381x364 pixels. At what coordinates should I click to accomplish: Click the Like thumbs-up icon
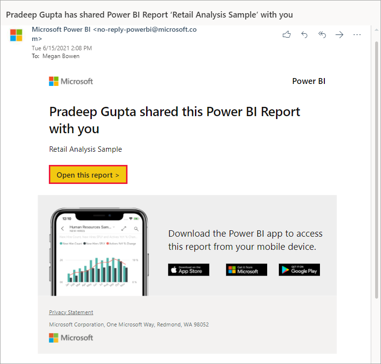pyautogui.click(x=287, y=35)
